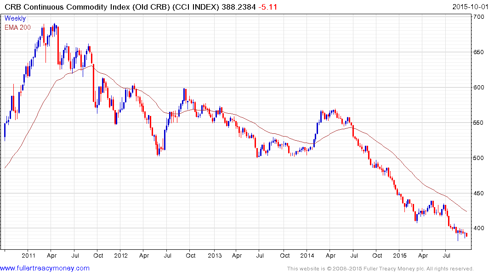Viewport: 494px width, 275px height.
Task: Click the 2012 x-axis label
Action: [121, 255]
